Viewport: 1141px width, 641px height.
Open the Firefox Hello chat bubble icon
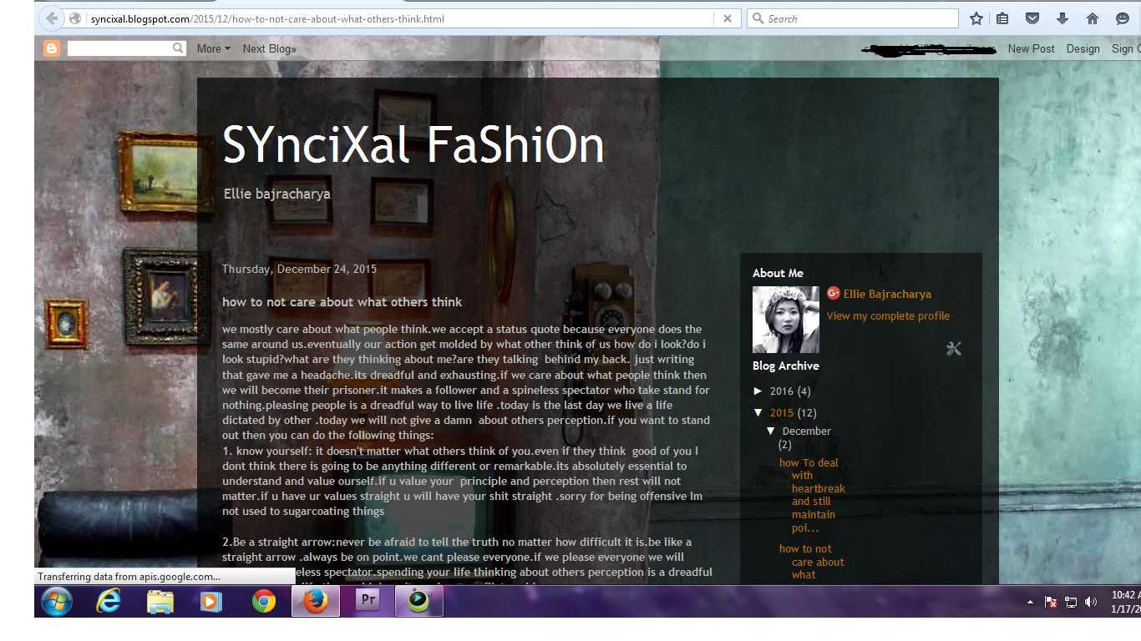(x=1123, y=18)
